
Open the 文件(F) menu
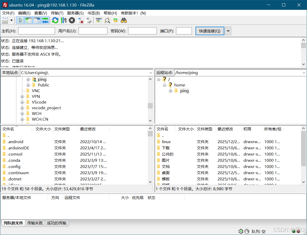click(x=8, y=13)
